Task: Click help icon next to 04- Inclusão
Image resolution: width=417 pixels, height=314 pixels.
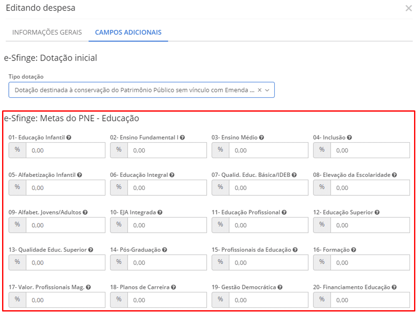Action: tap(349, 138)
